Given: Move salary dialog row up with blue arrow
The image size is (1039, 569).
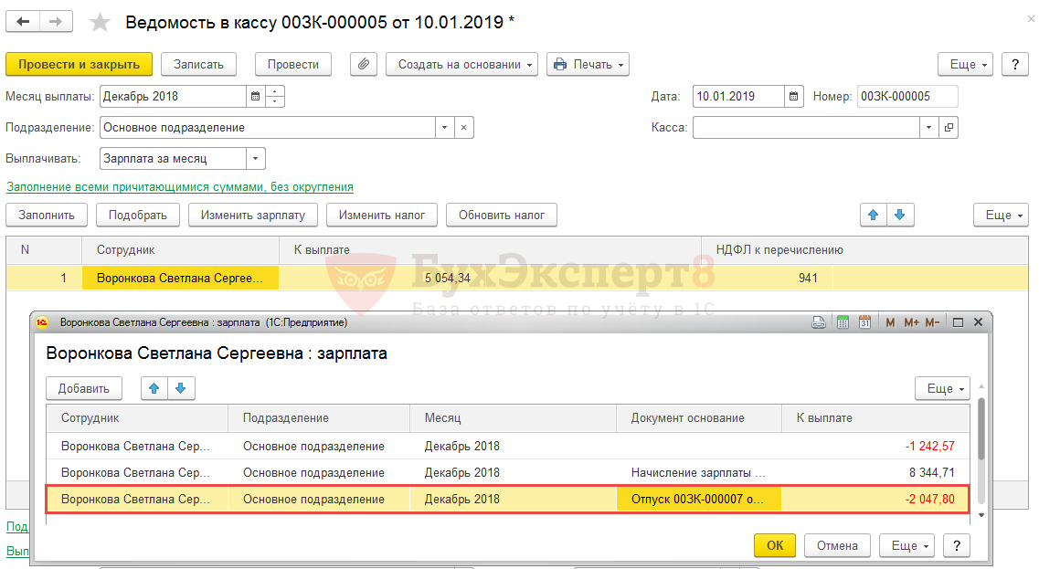Looking at the screenshot, I should pyautogui.click(x=154, y=388).
